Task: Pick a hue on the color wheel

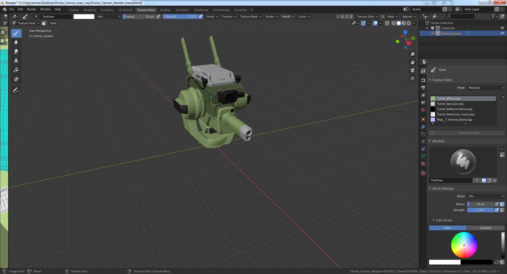Action: 464,245
